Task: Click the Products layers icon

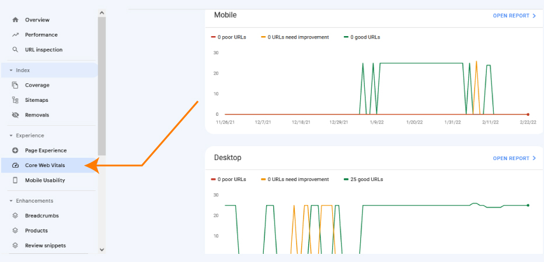Action: pos(15,231)
